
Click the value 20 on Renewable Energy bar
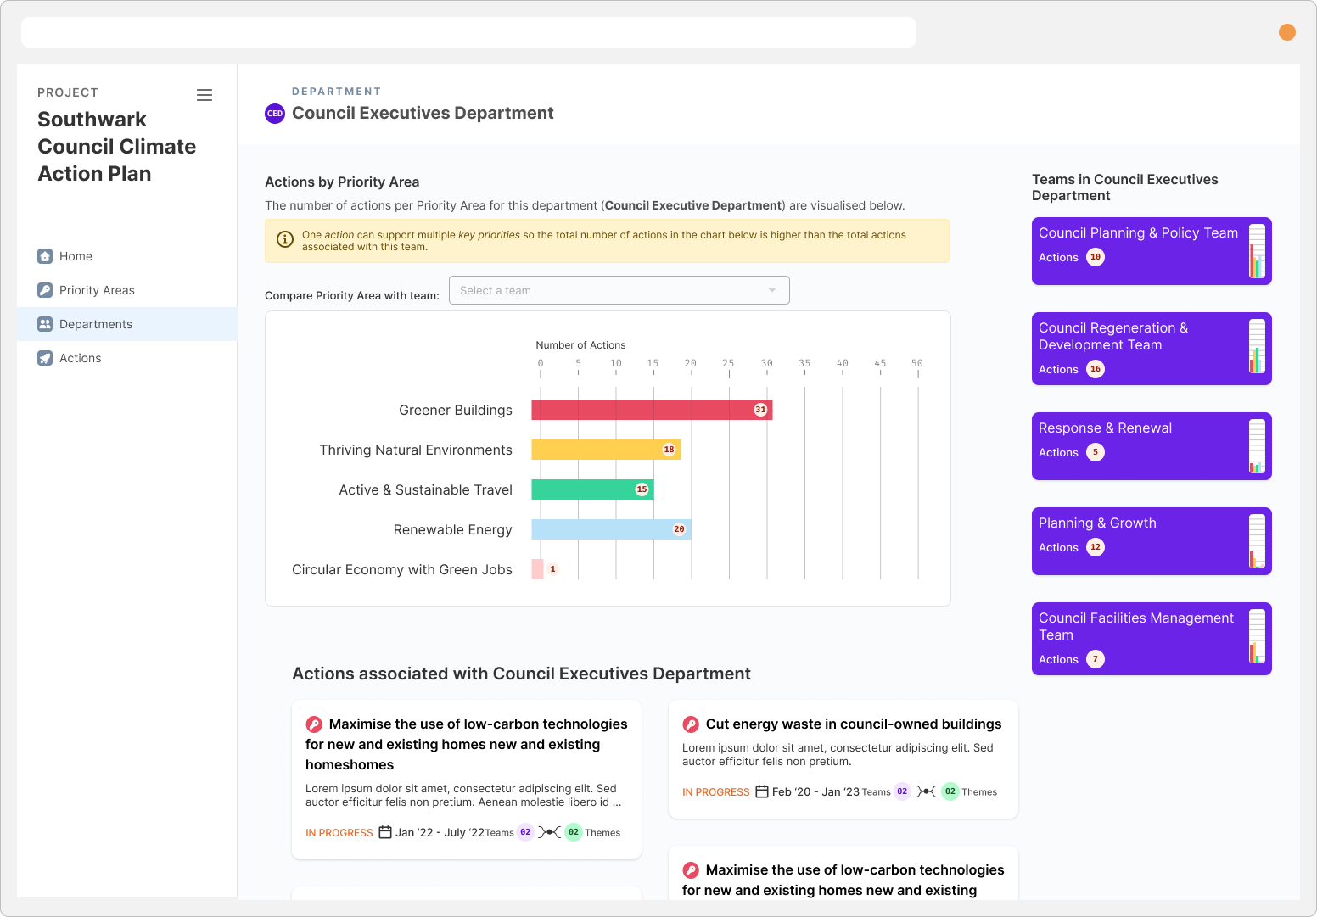679,529
